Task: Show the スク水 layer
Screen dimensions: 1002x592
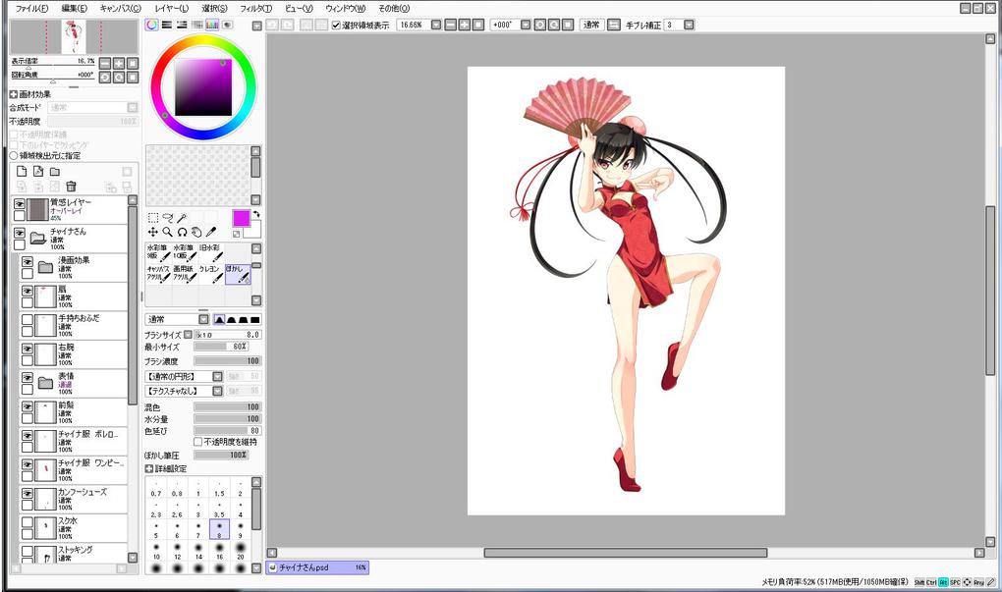Action: pos(28,521)
